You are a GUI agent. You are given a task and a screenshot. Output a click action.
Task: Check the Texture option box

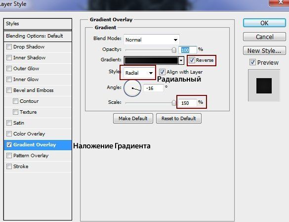pos(15,112)
